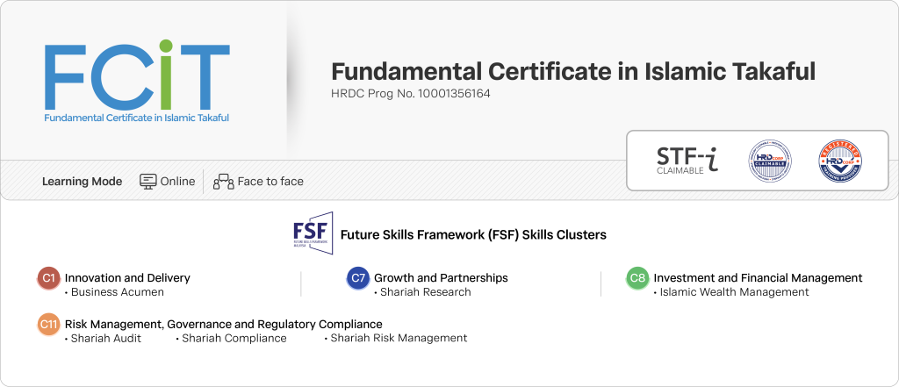Click the HRD Corp Claimable badge

770,161
